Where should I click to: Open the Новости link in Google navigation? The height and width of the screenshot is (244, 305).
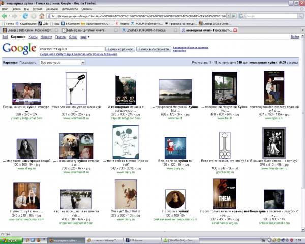click(x=46, y=37)
